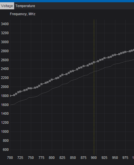Click the 3000 frequency axis label

pos(5,42)
